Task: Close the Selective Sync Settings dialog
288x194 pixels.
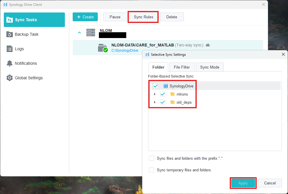Action: (283, 54)
